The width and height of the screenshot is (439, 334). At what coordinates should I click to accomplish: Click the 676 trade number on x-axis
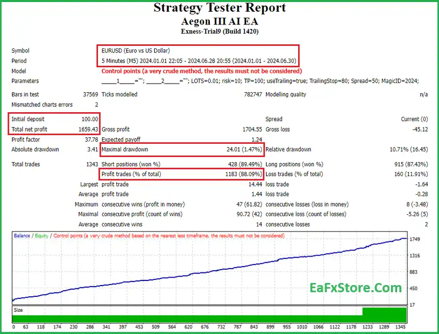[205, 327]
